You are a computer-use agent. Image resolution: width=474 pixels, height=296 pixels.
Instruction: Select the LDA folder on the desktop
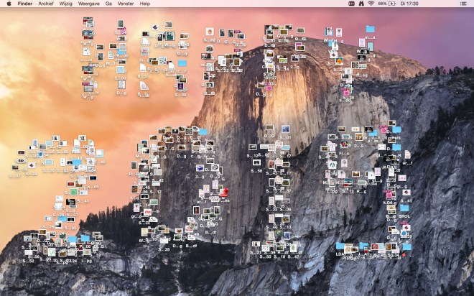(340, 247)
